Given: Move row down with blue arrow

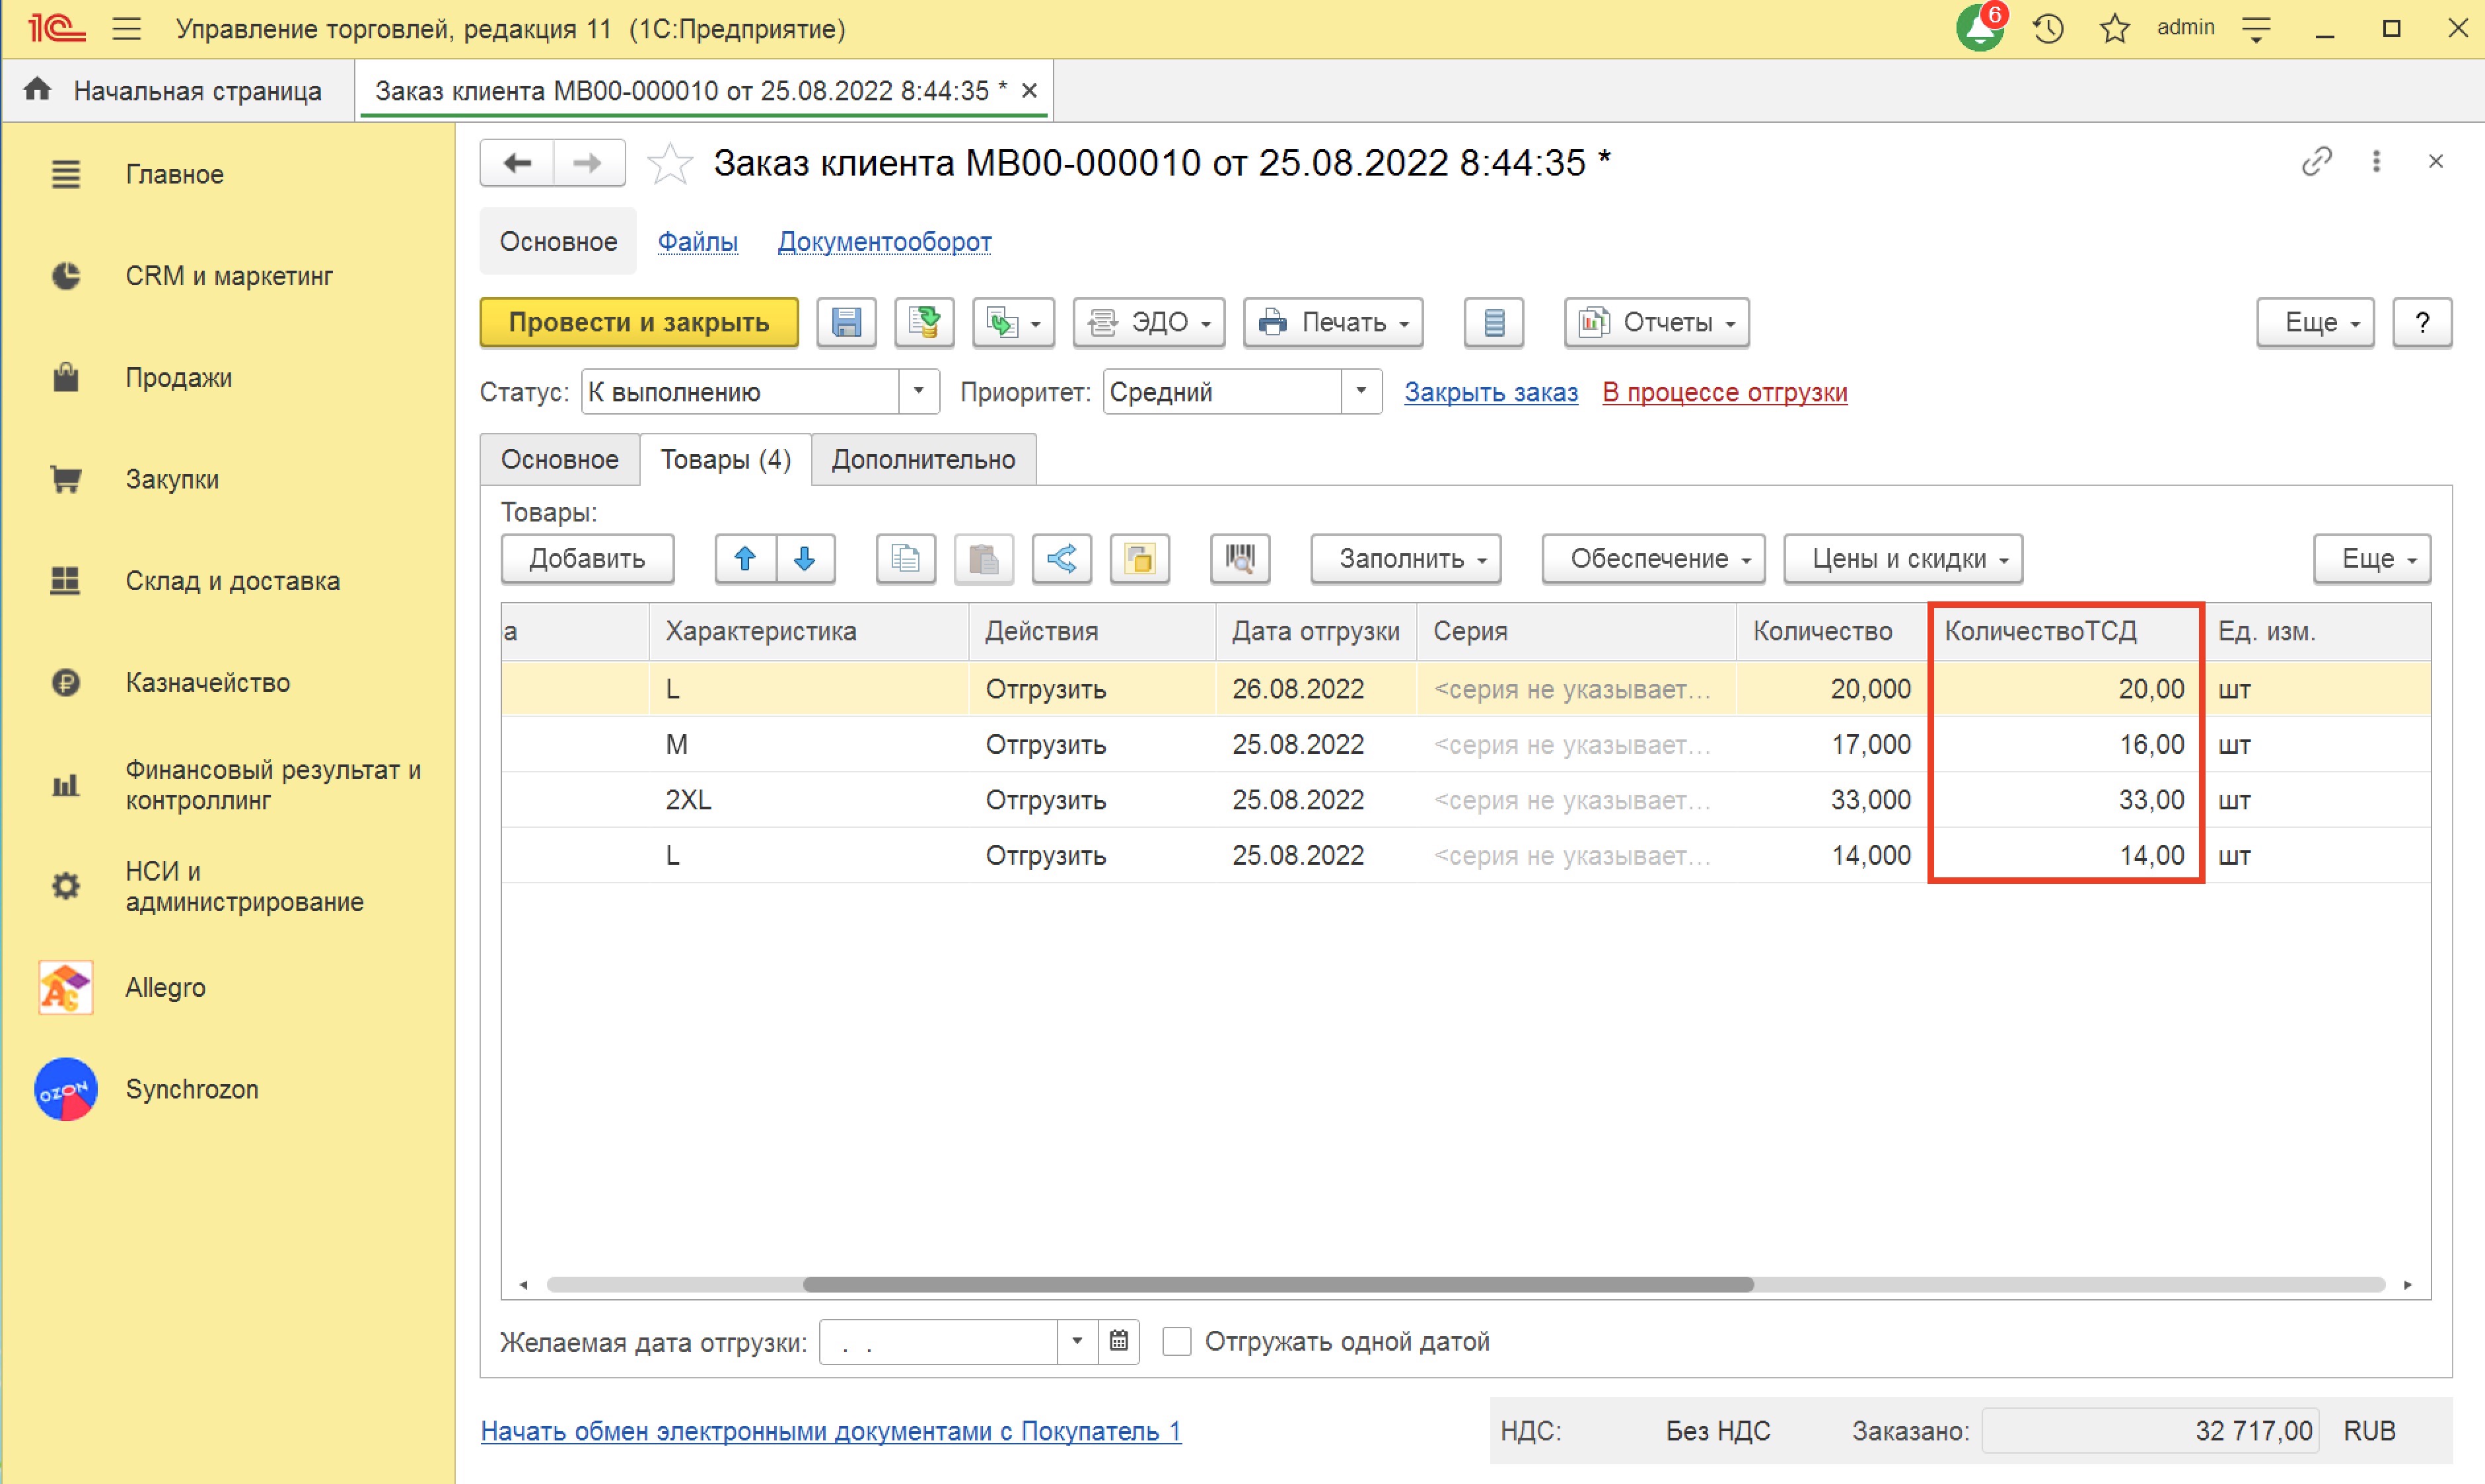Looking at the screenshot, I should pyautogui.click(x=805, y=558).
